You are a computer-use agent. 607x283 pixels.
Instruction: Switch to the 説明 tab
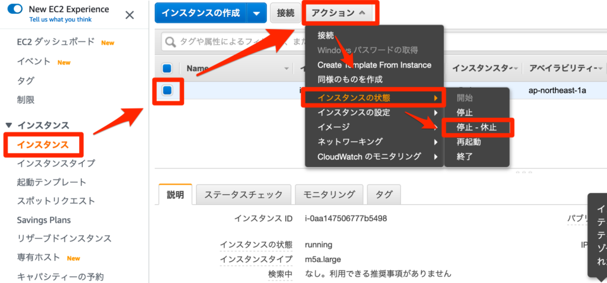[175, 194]
